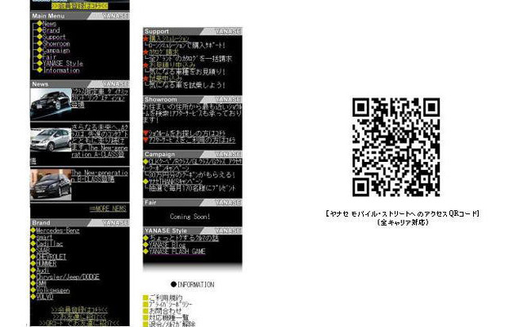Screen dimensions: 523x327
Task: Click the yellow diamond beside News menu item
Action: click(39, 24)
